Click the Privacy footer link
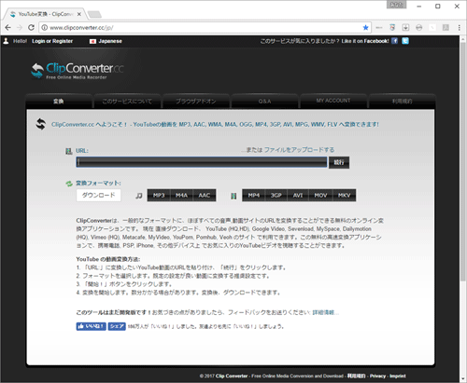 tap(377, 376)
